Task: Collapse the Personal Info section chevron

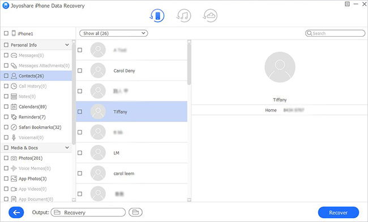Action: tap(67, 45)
